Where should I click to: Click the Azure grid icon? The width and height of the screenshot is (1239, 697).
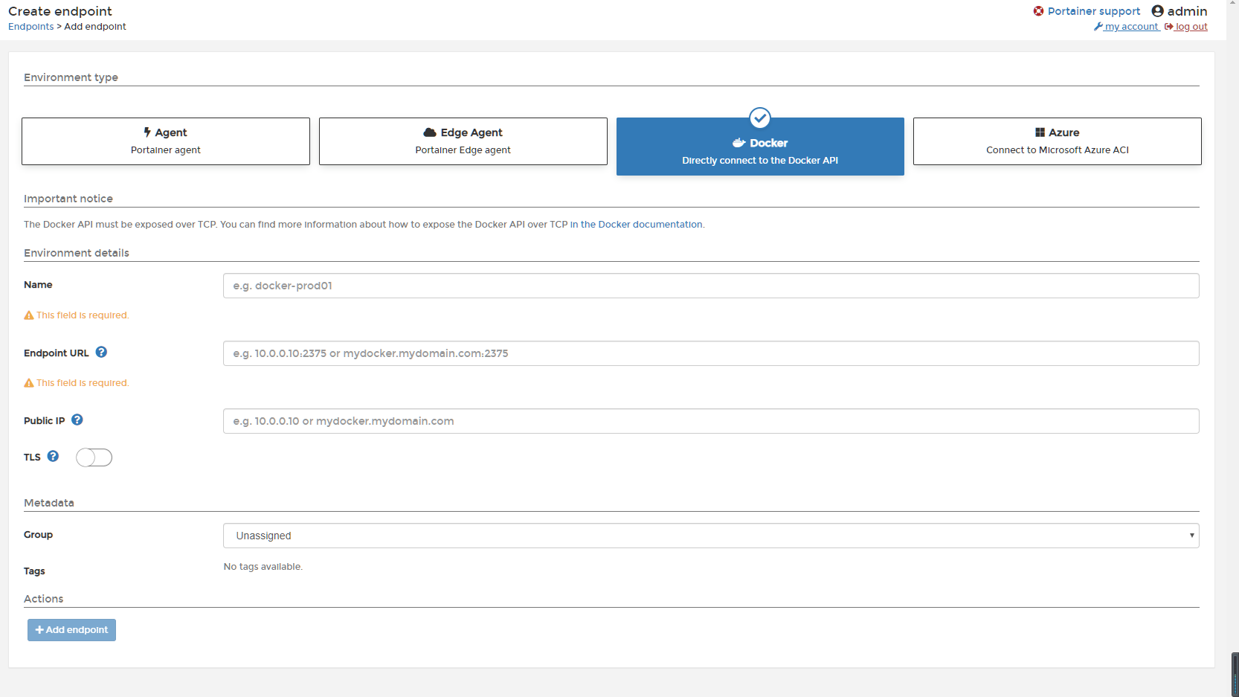pyautogui.click(x=1040, y=132)
